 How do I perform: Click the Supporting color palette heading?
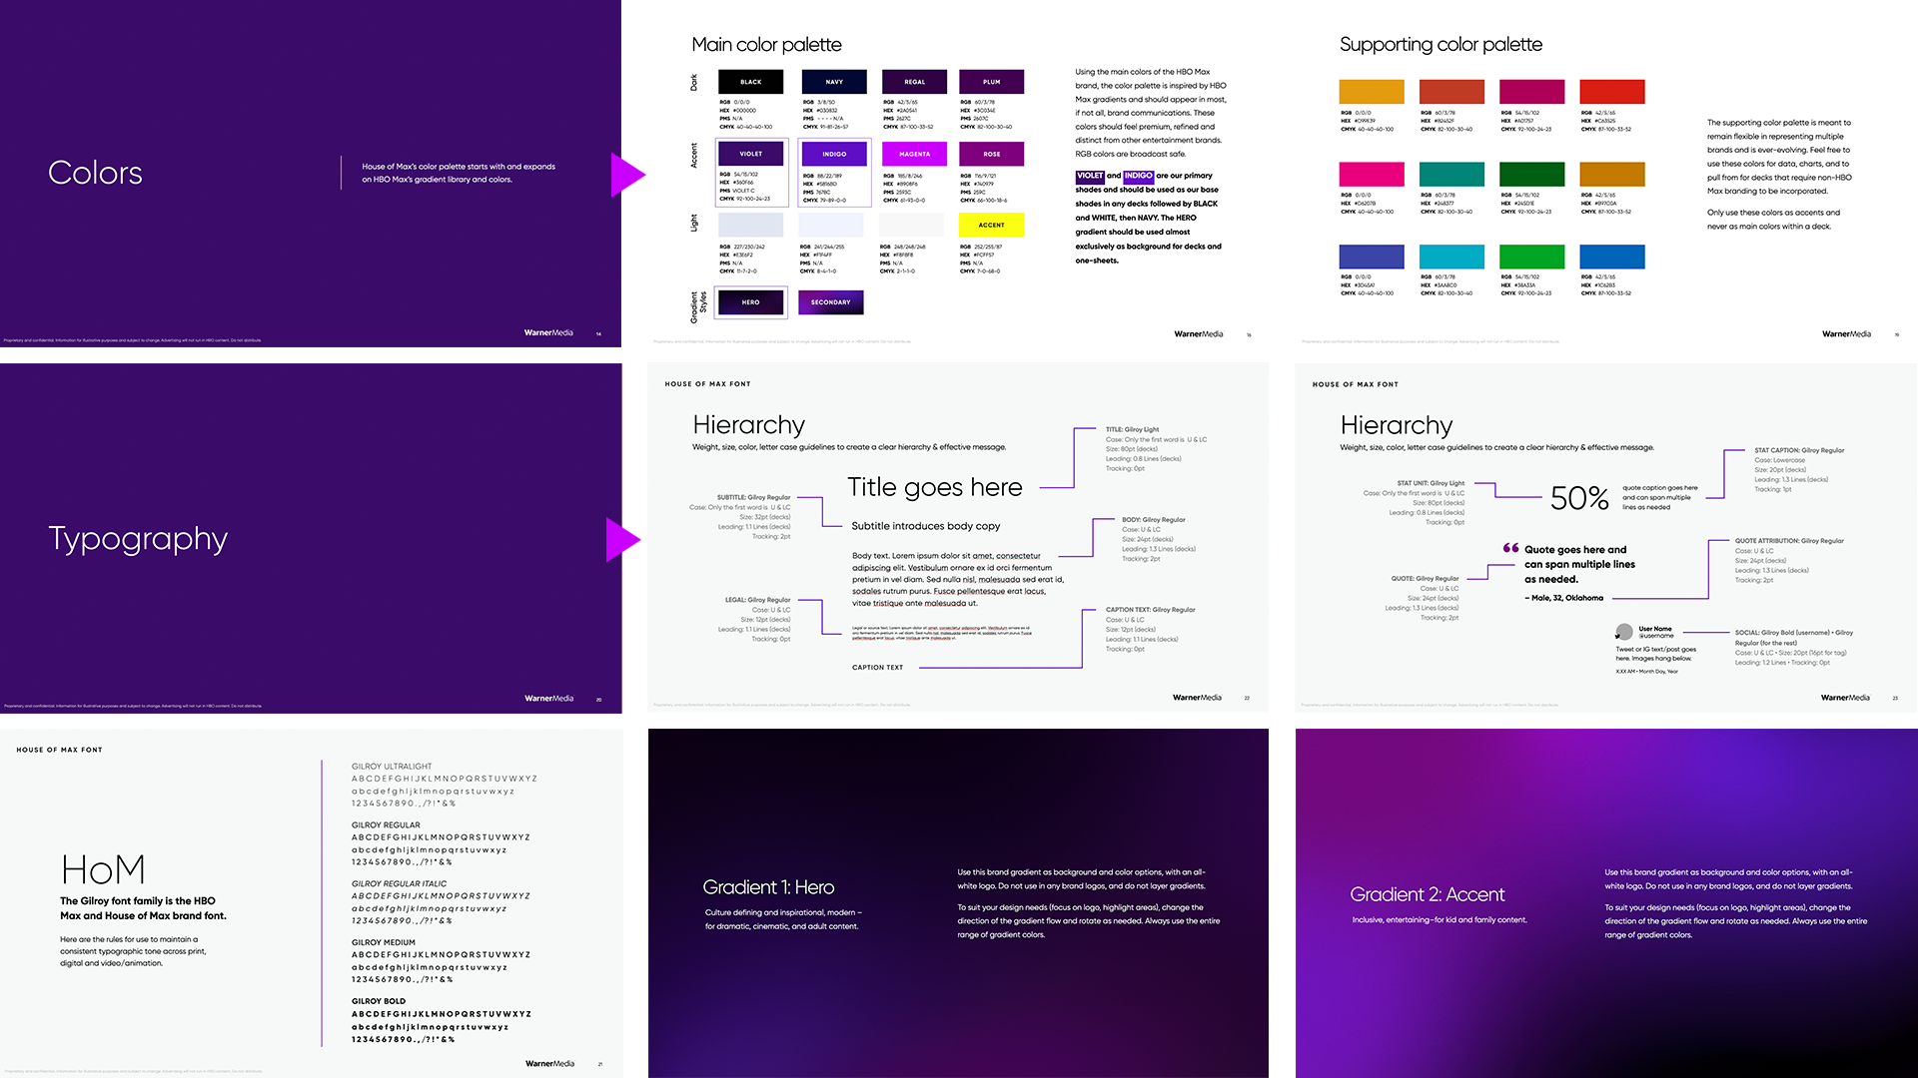point(1440,44)
